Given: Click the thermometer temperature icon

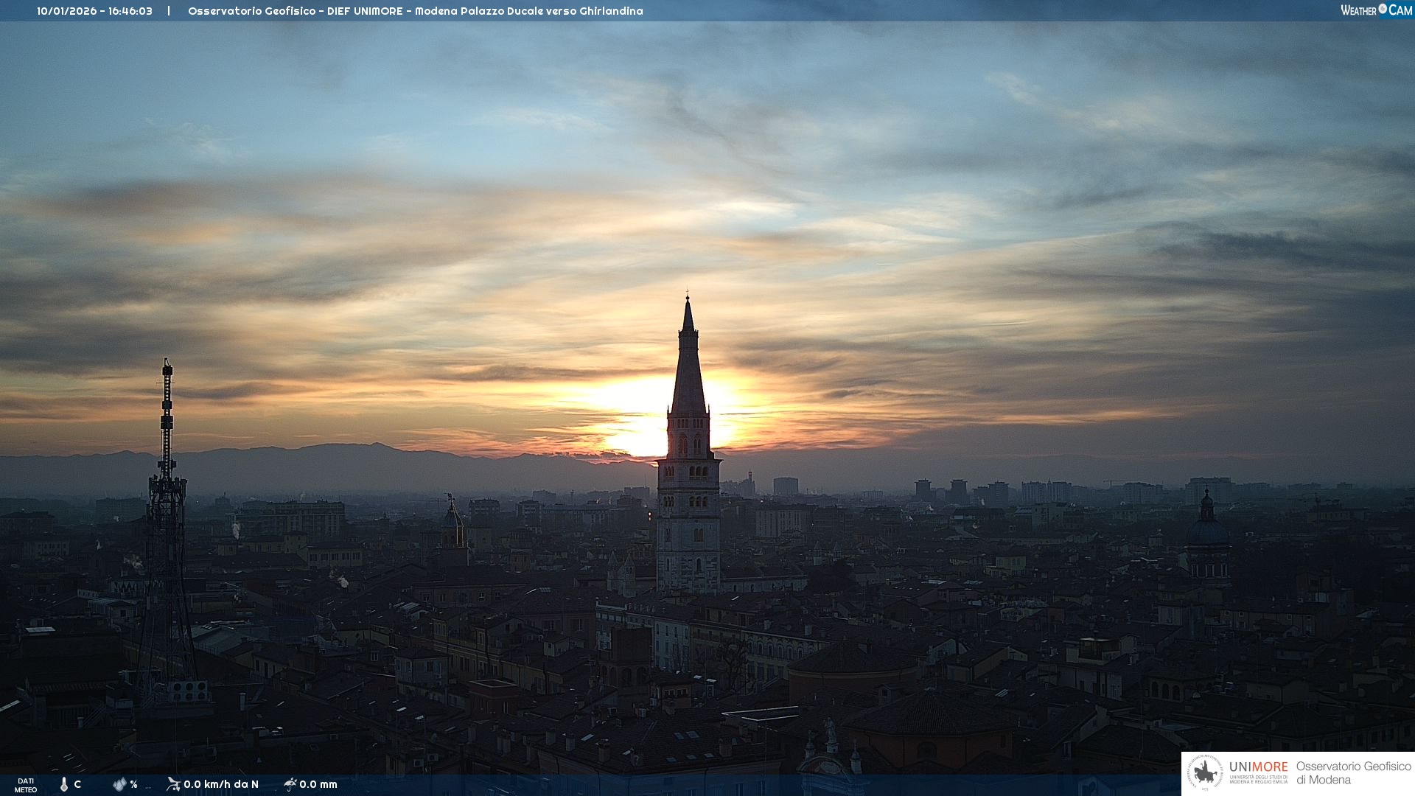Looking at the screenshot, I should (64, 784).
